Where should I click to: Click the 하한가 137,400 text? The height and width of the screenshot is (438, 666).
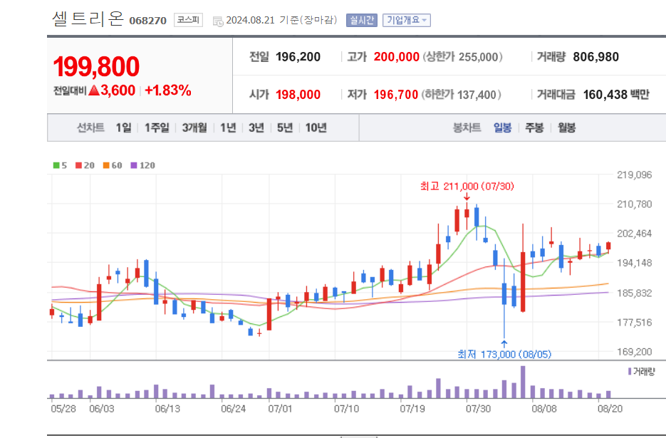tap(462, 94)
